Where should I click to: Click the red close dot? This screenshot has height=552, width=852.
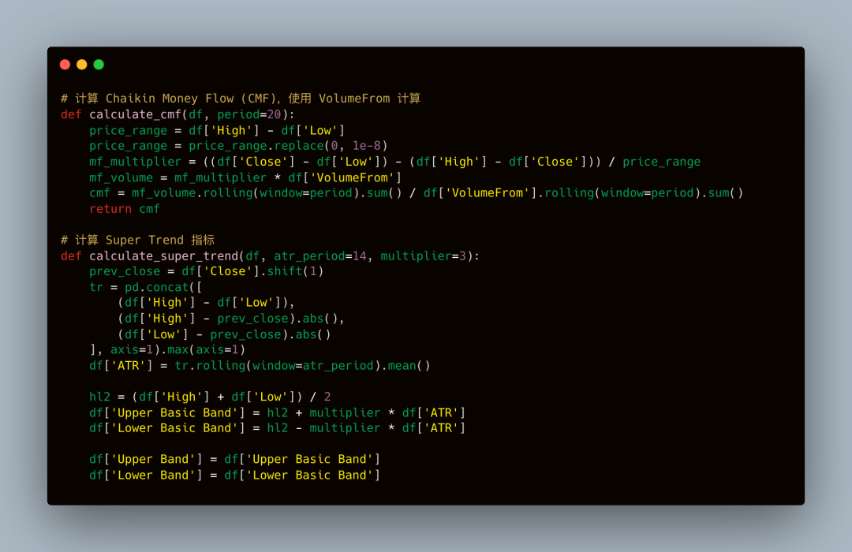coord(65,65)
